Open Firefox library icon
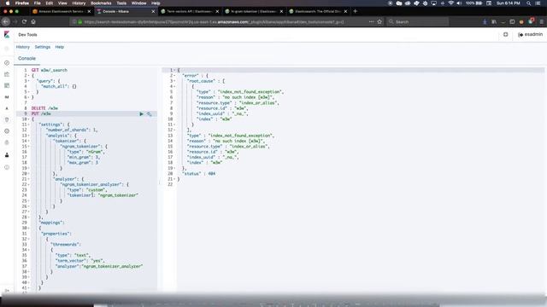547x307 pixels. 494,21
